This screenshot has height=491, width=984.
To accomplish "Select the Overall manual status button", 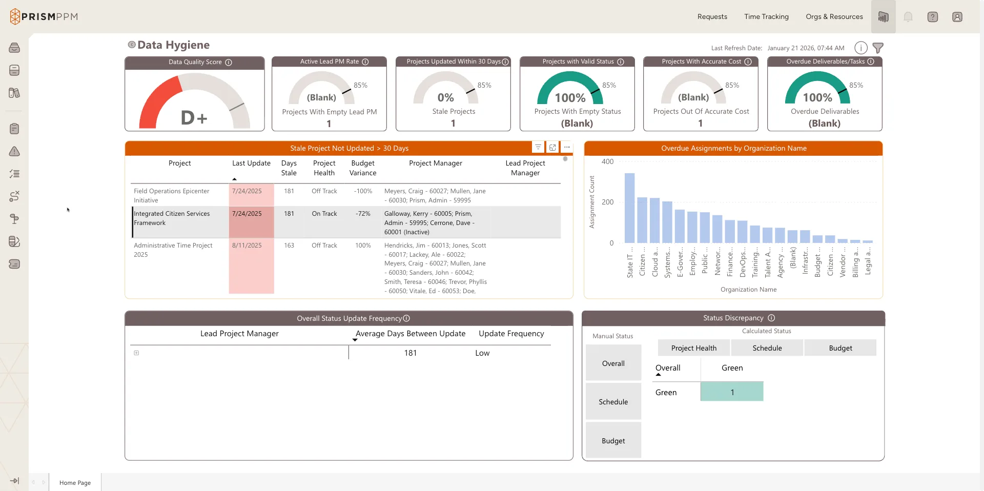I will [x=613, y=363].
